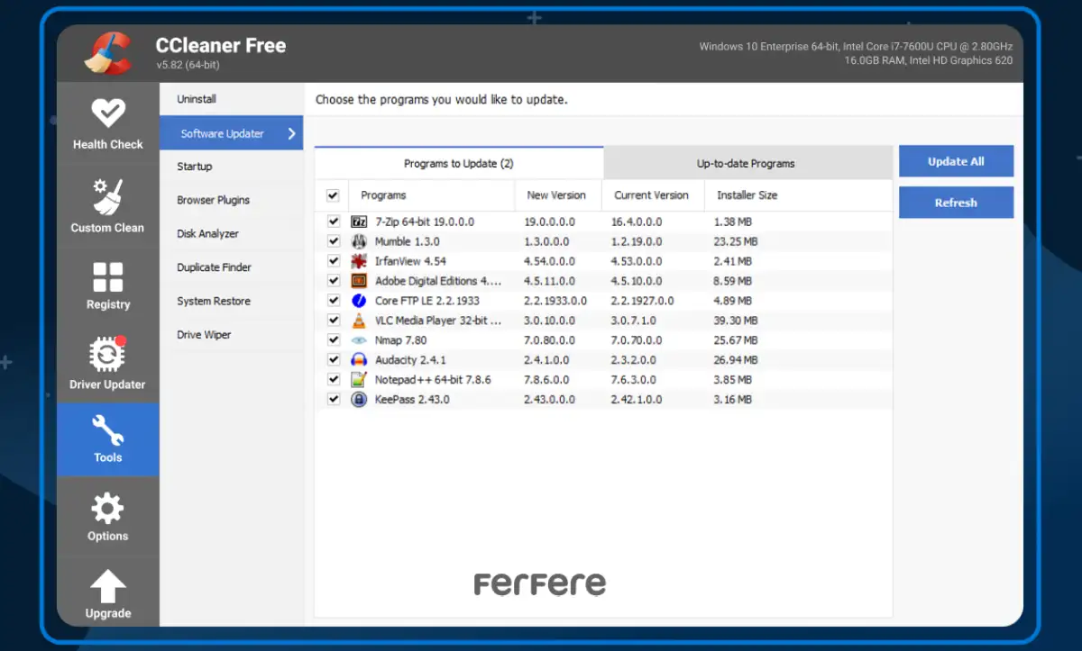Open the Health Check section

click(x=107, y=122)
